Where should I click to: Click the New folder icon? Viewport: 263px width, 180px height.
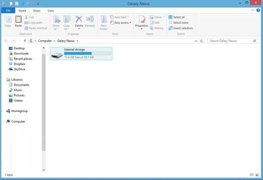point(104,19)
